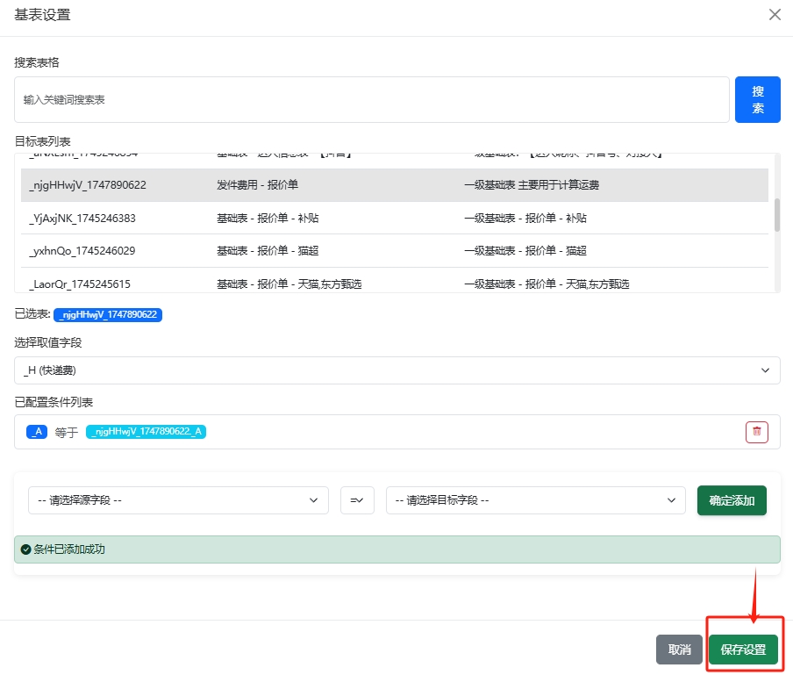This screenshot has width=793, height=675.
Task: Click the target table list scrollbar
Action: pyautogui.click(x=776, y=215)
